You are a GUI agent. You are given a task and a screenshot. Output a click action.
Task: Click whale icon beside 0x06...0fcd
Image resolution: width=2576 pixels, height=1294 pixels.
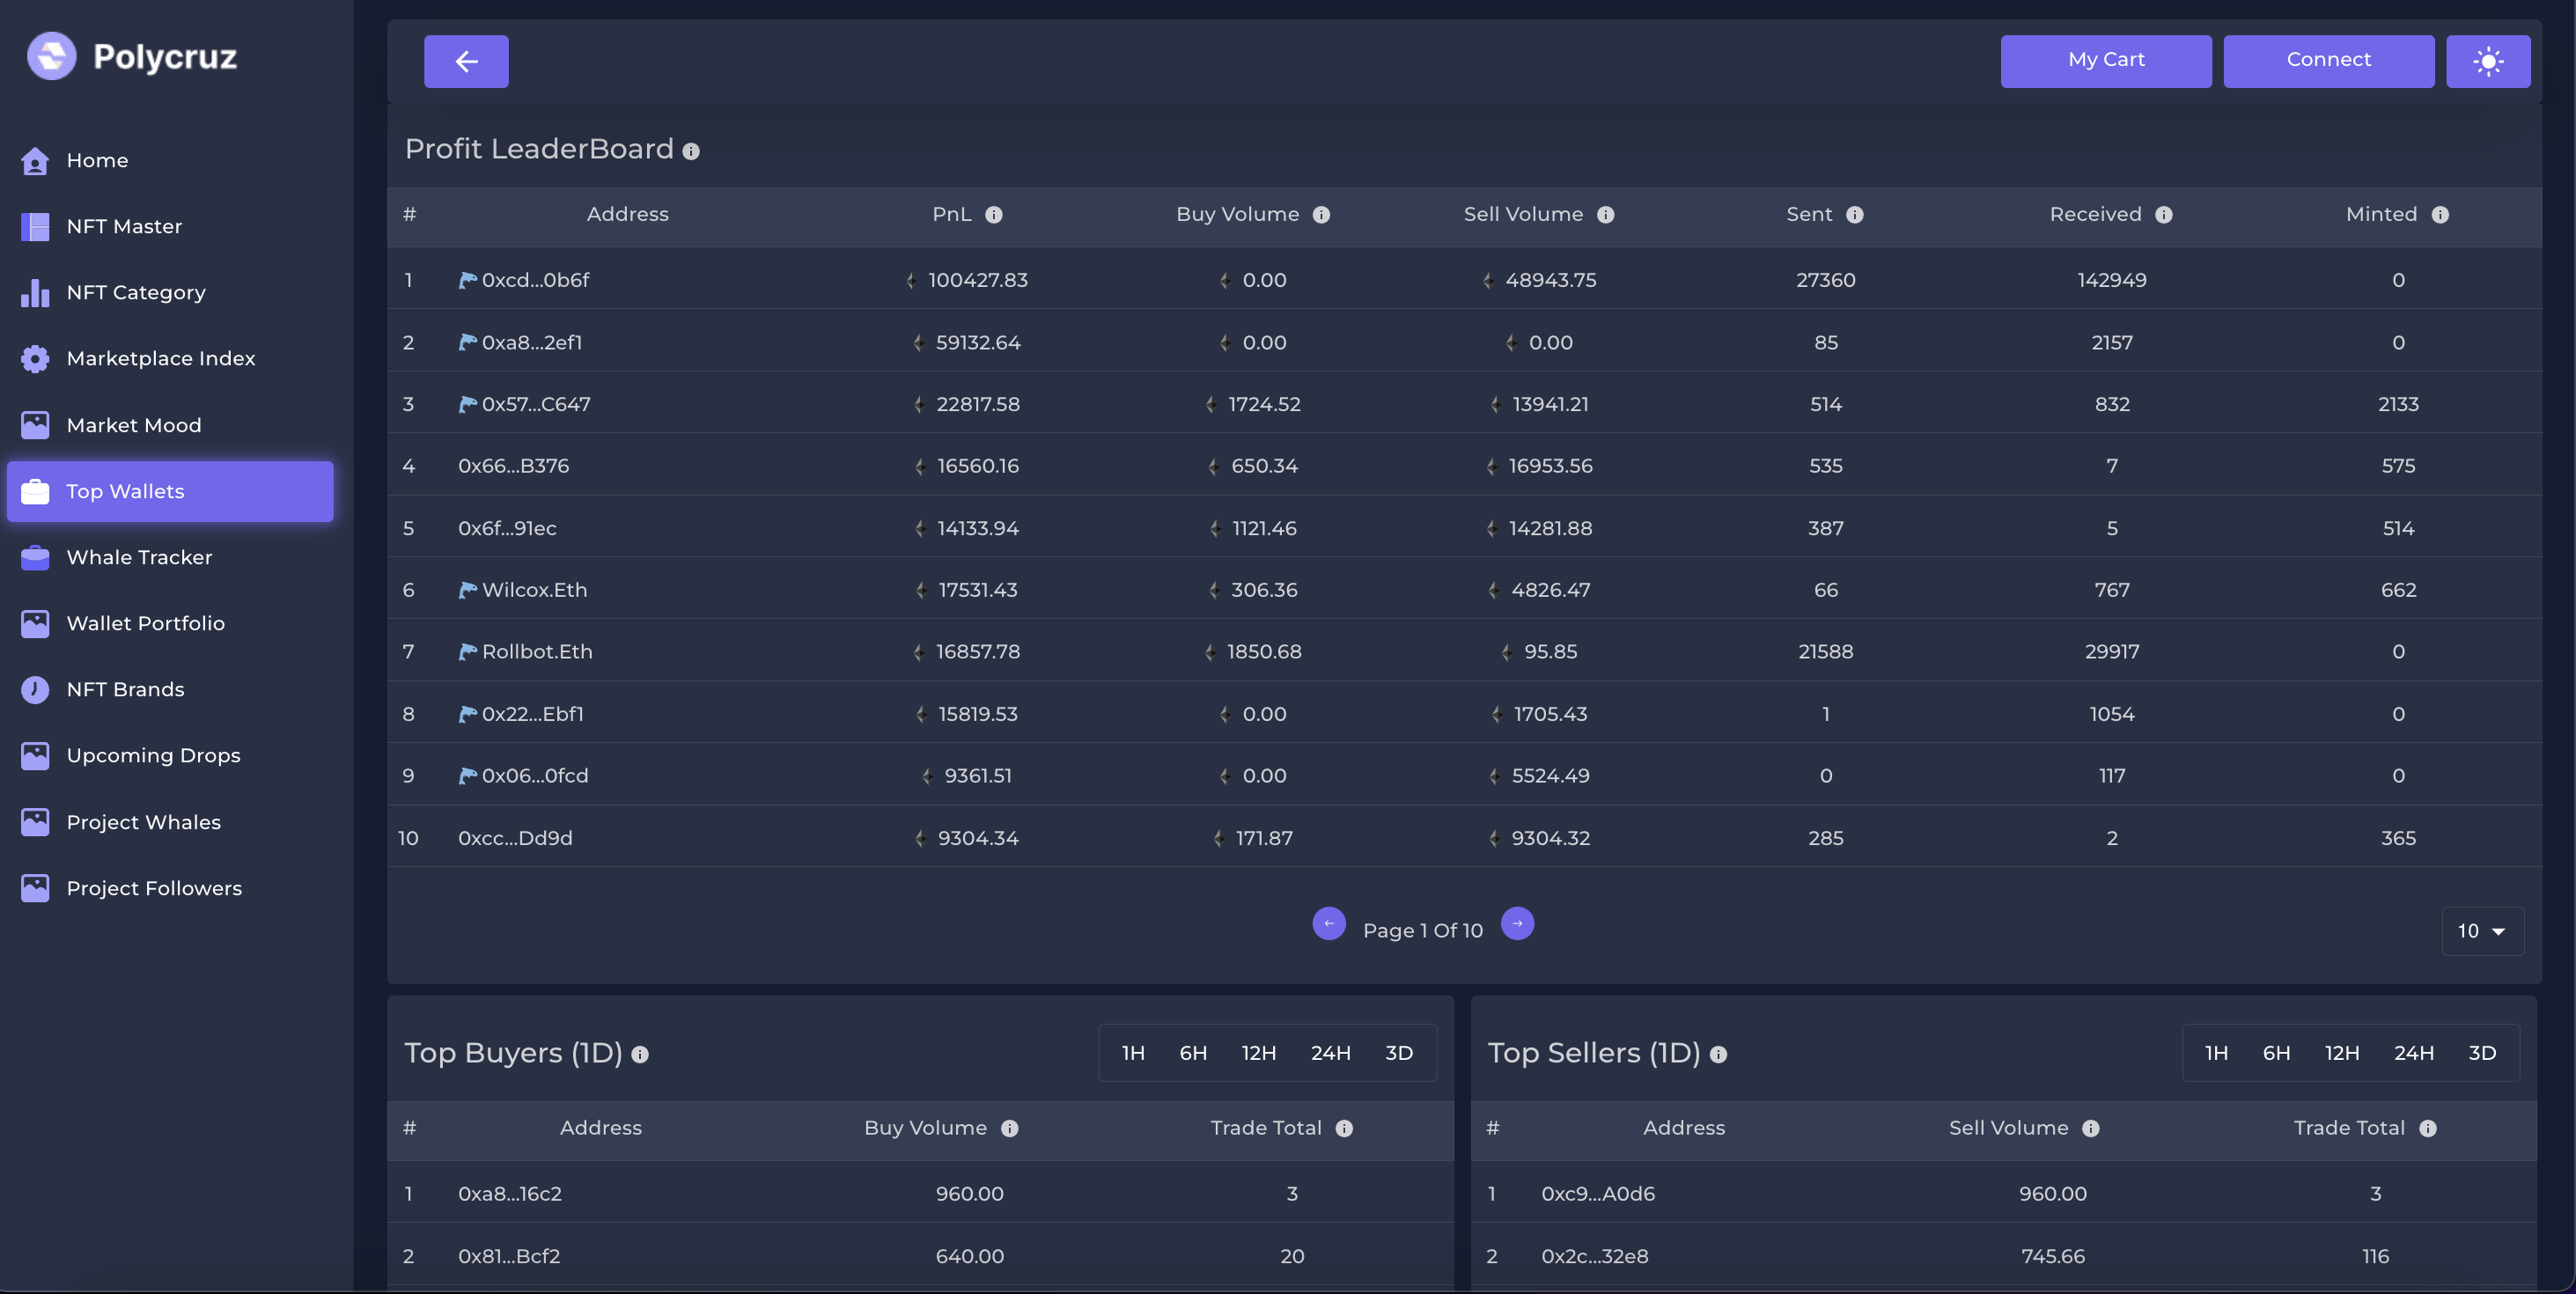click(467, 776)
